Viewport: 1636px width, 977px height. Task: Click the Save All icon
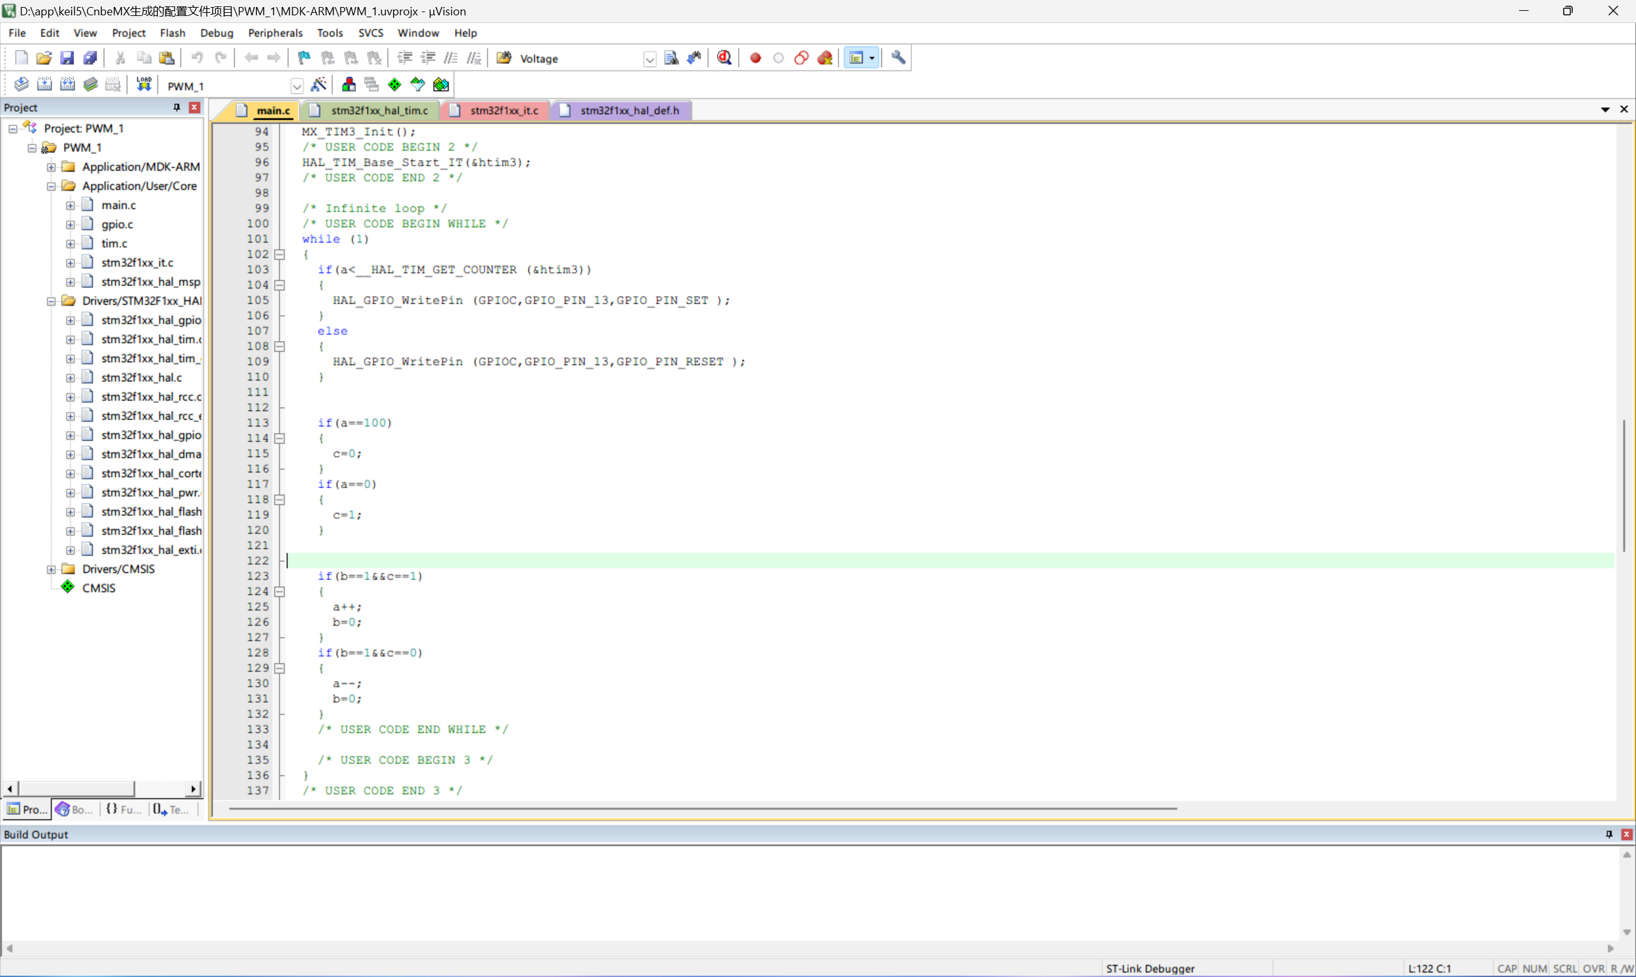click(90, 58)
